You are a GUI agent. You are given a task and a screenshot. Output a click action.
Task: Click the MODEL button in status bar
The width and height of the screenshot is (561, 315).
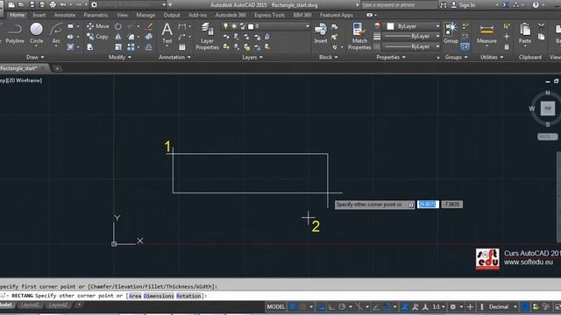276,307
